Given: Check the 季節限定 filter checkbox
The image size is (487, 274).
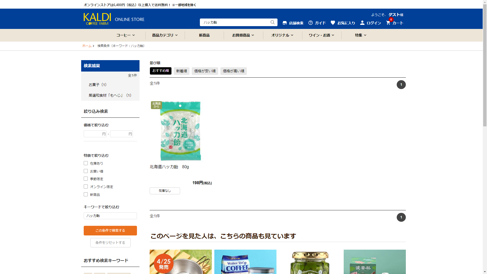Looking at the screenshot, I should click(x=86, y=179).
